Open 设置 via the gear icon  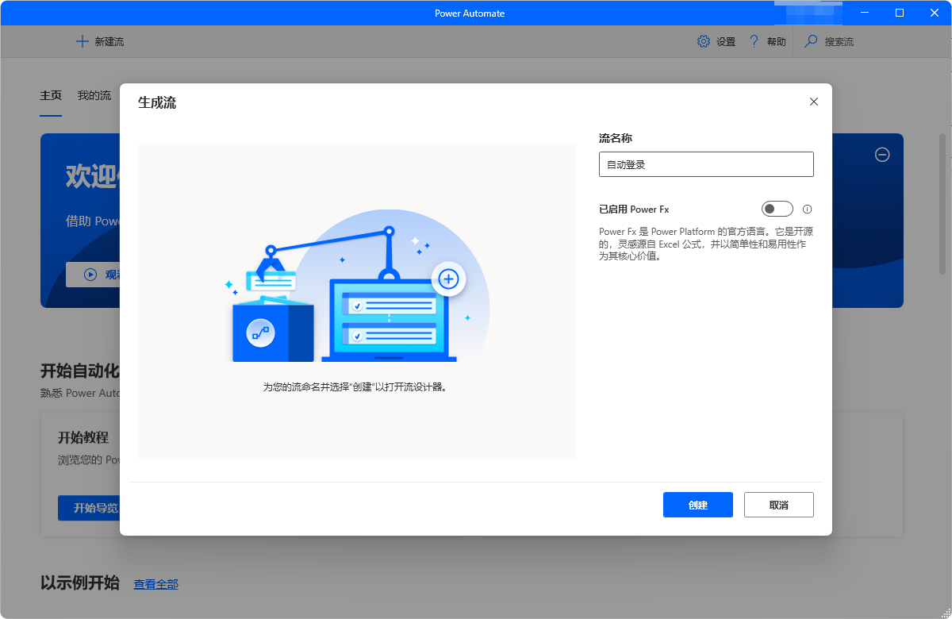click(x=704, y=41)
